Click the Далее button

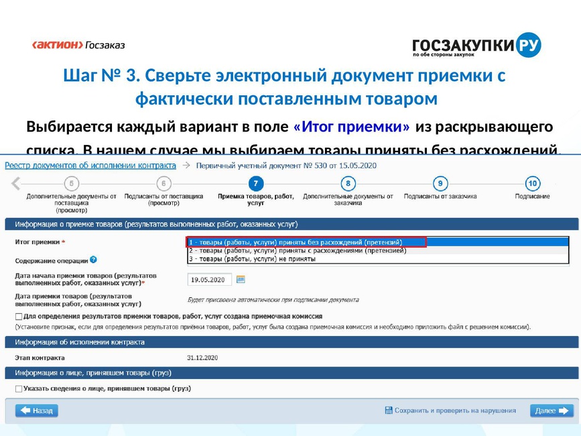click(552, 411)
